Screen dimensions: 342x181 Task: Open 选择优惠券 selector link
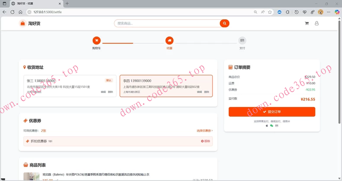[205, 131]
